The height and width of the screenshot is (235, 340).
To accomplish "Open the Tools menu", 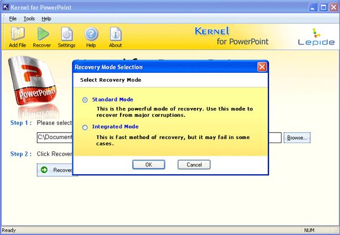I will (x=29, y=18).
